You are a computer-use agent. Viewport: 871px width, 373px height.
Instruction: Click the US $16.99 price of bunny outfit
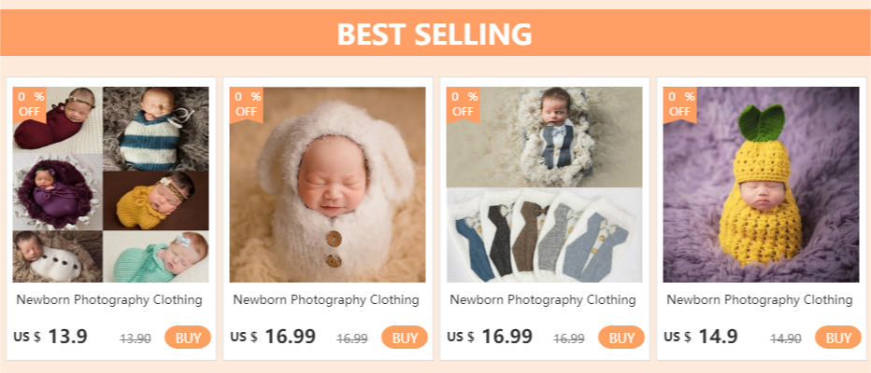coord(274,337)
